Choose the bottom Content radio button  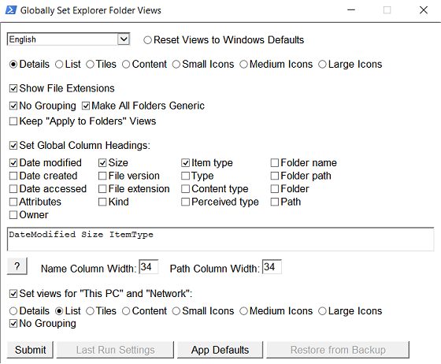pos(126,311)
